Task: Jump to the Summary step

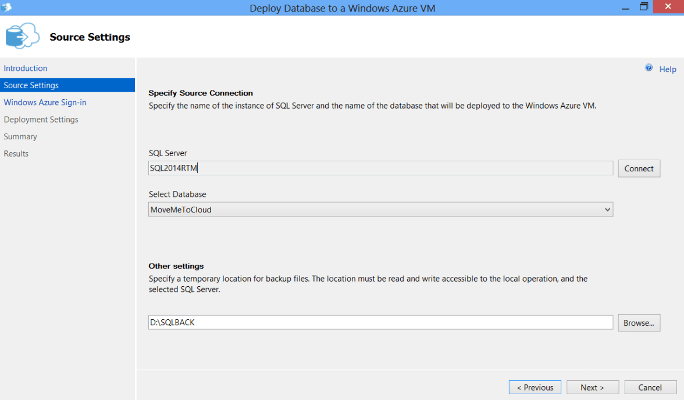Action: coord(20,136)
